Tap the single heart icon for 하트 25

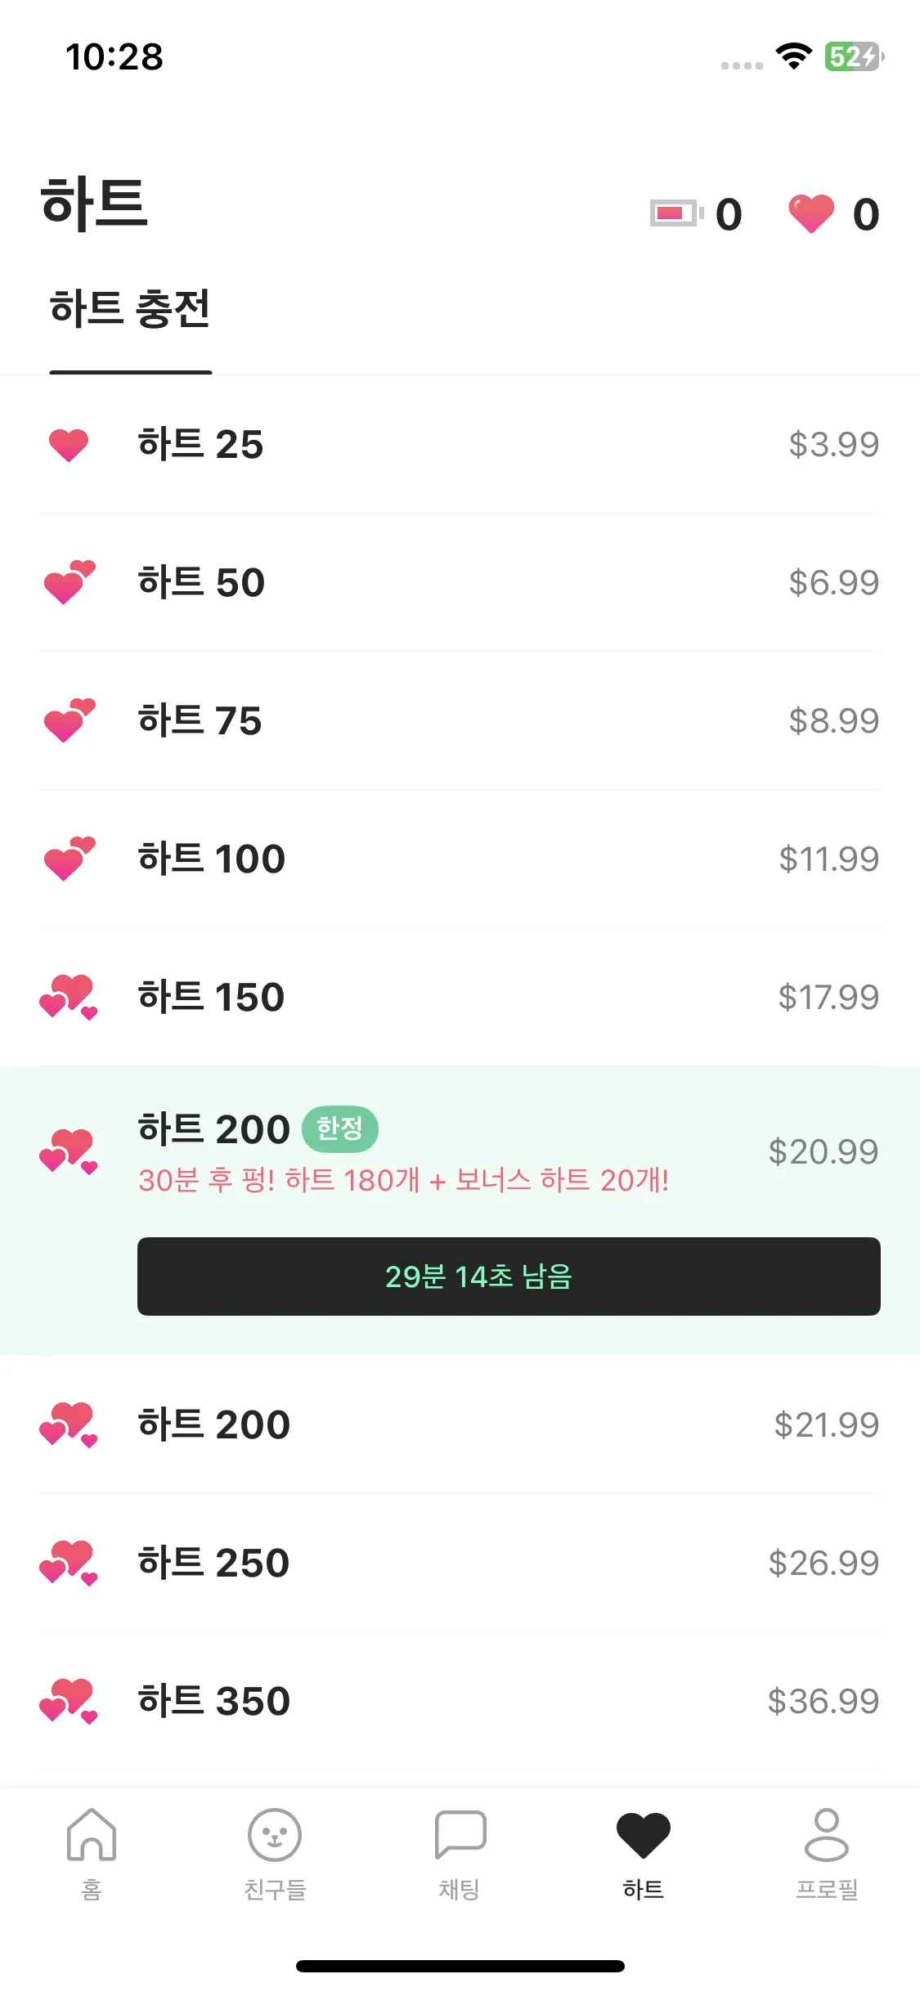(x=69, y=445)
